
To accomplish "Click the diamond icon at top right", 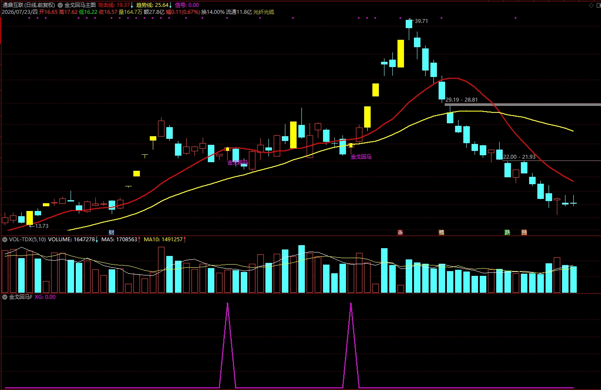I will coord(591,5).
